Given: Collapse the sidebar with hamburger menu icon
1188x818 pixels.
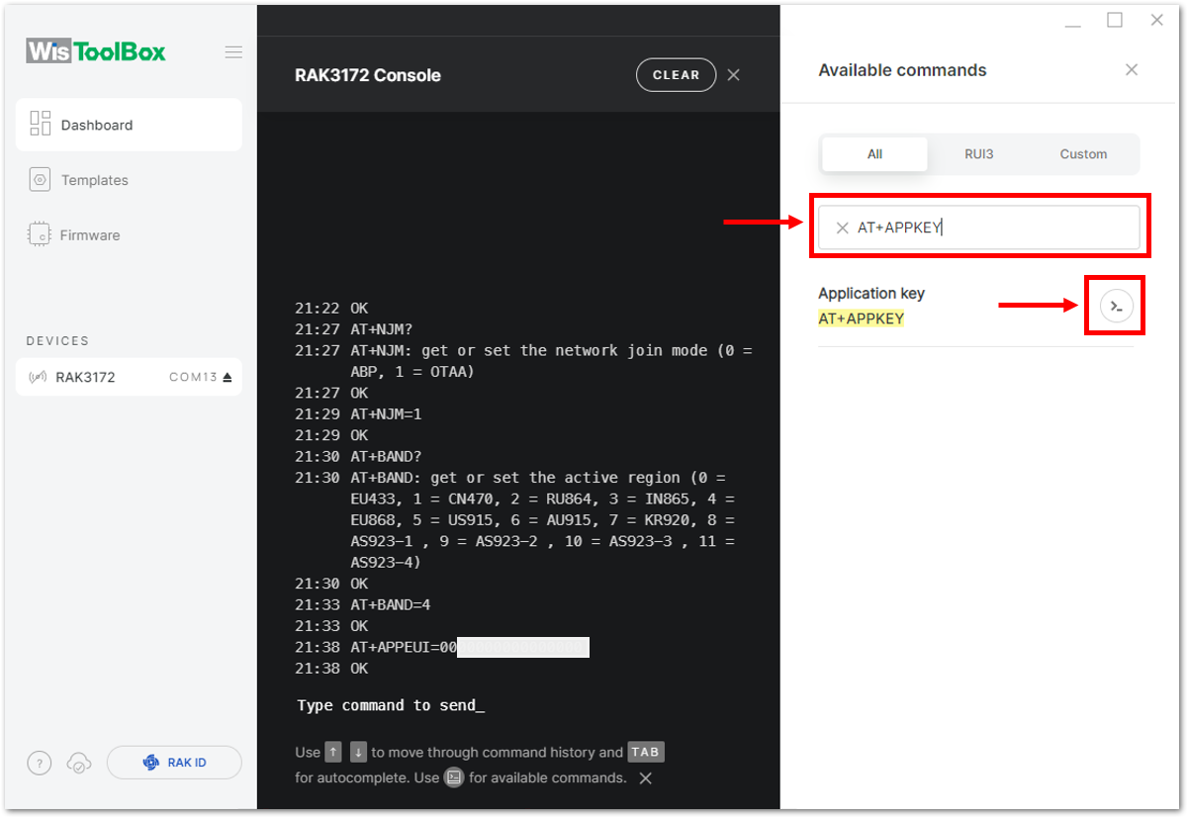Looking at the screenshot, I should [x=233, y=52].
